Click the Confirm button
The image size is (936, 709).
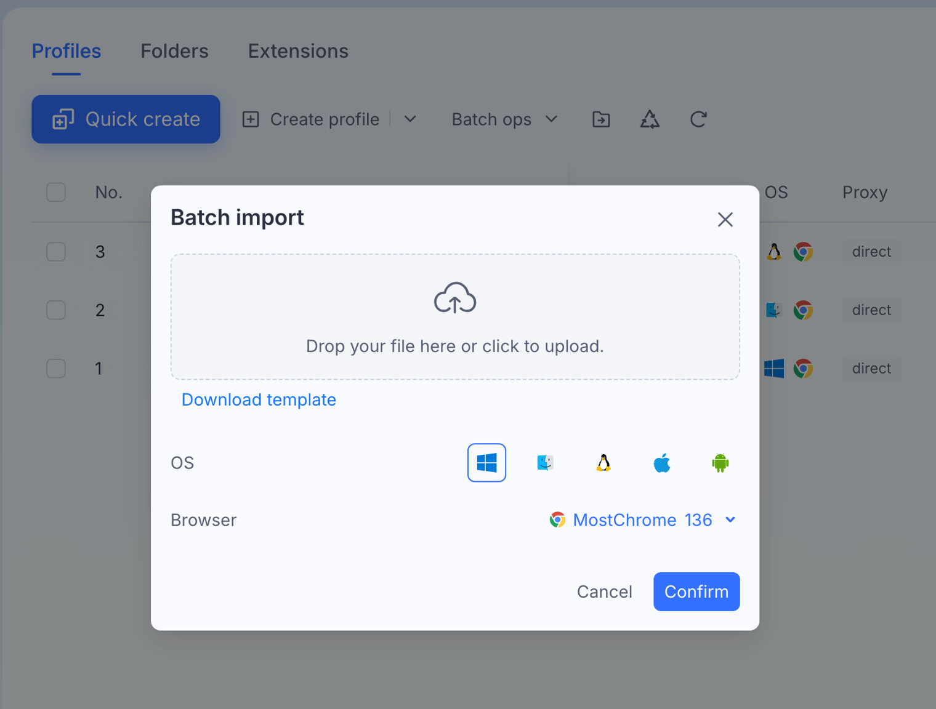[x=696, y=591]
